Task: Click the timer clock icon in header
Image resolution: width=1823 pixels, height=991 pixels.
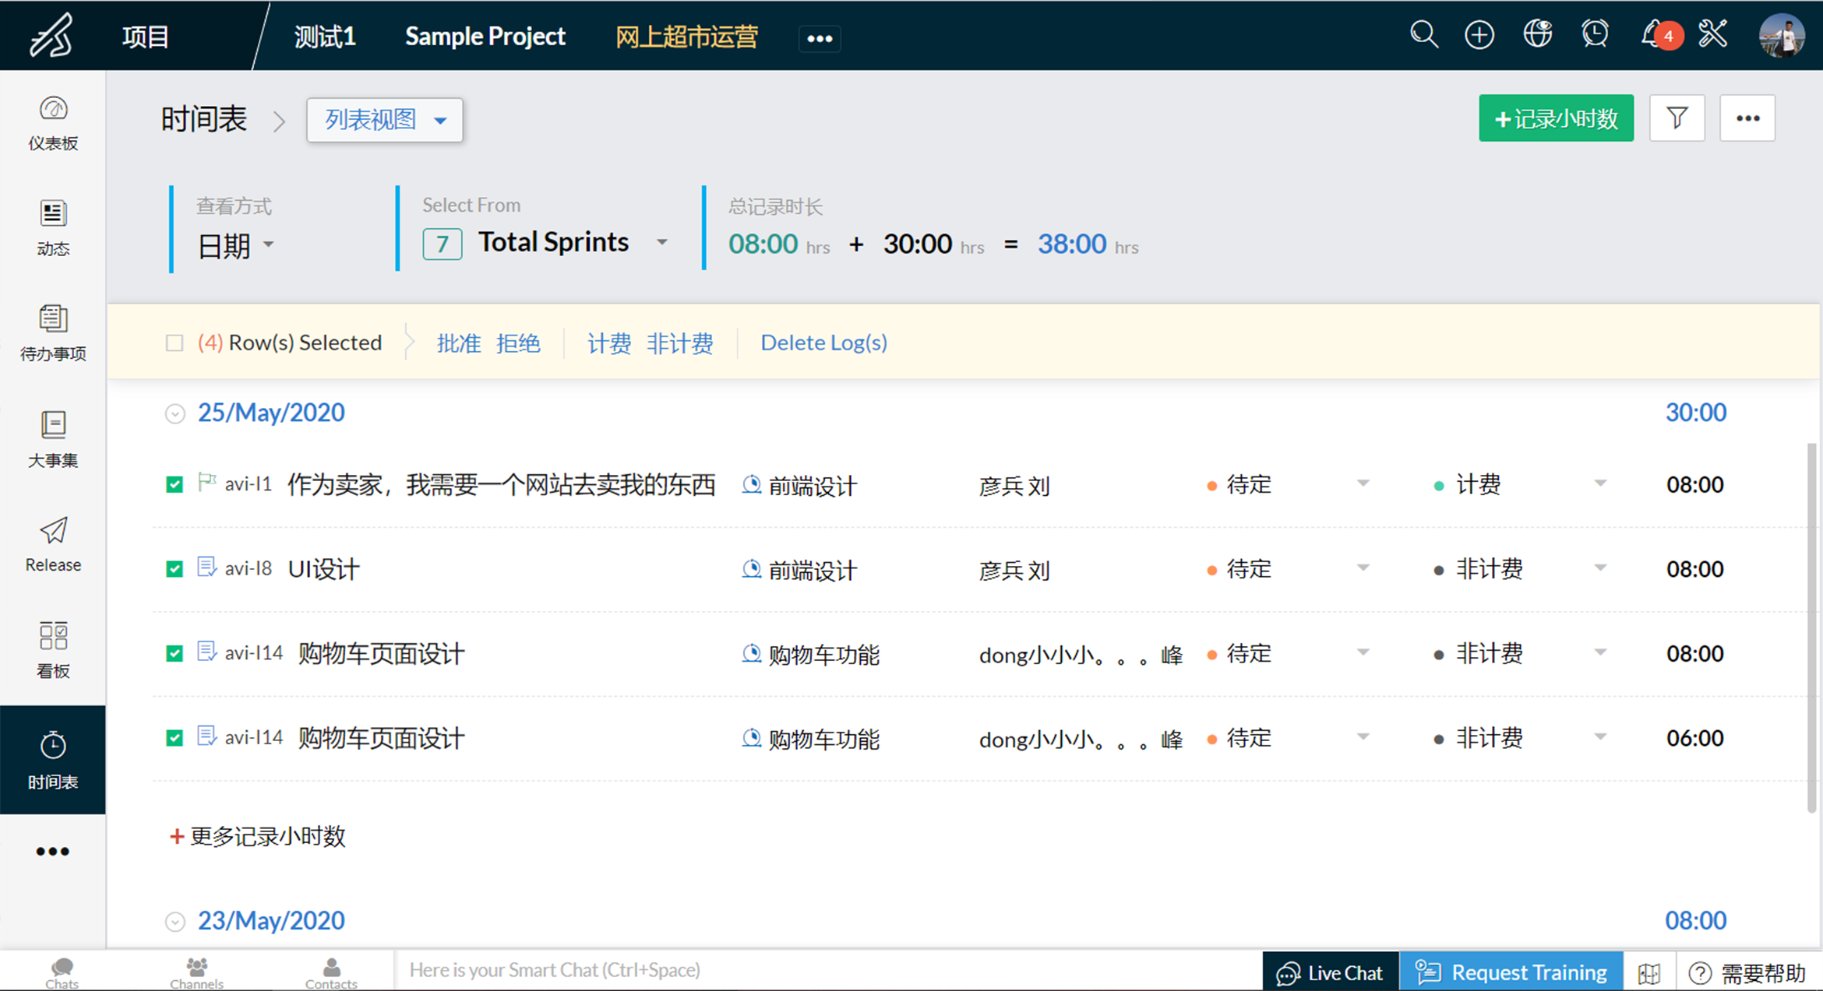Action: click(x=1595, y=35)
